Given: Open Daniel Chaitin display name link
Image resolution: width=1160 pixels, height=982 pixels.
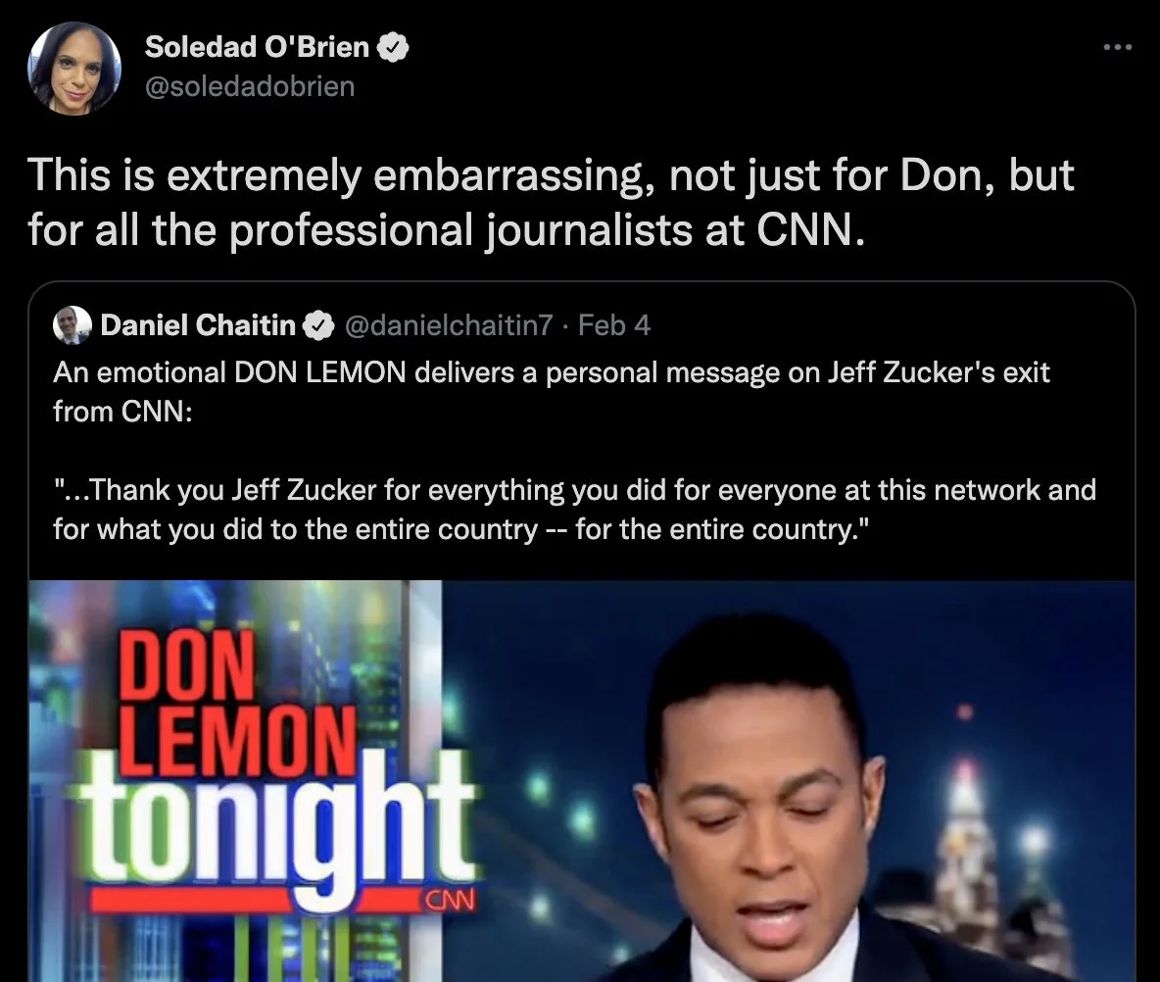Looking at the screenshot, I should coord(198,324).
